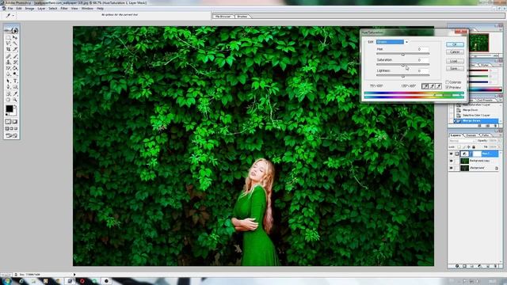Select the Rectangular Marquee tool
The height and width of the screenshot is (285, 507).
point(9,37)
